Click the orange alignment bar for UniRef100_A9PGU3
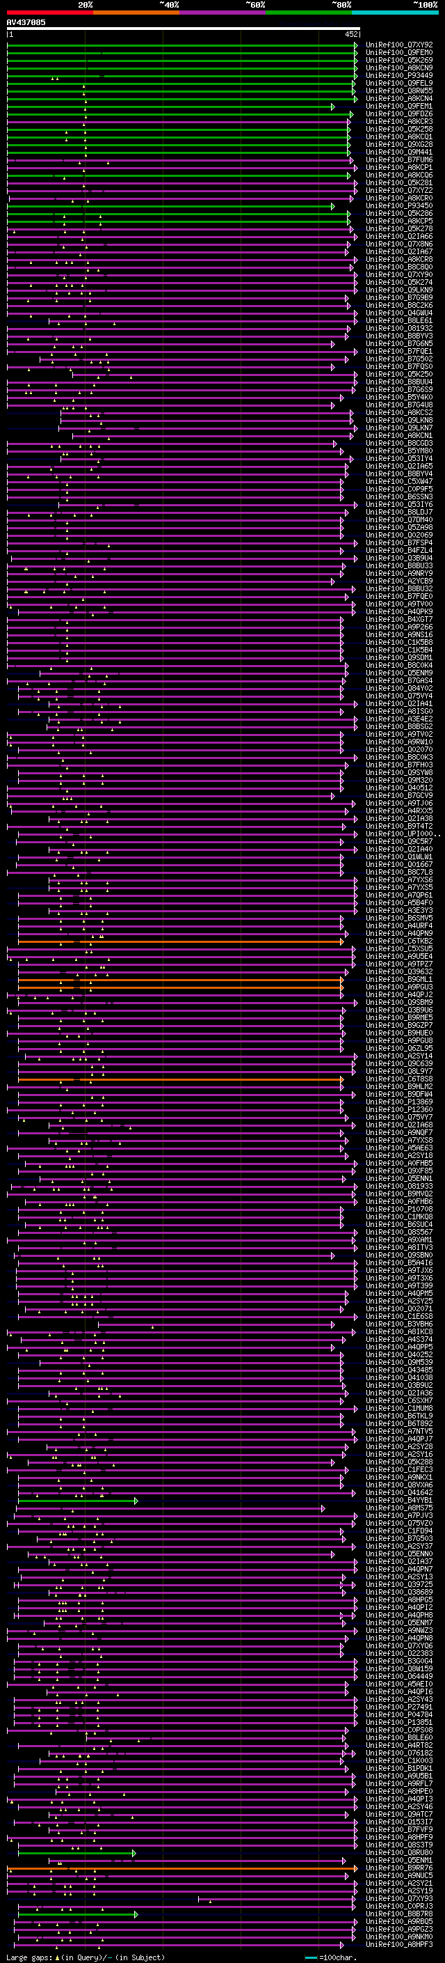The height and width of the screenshot is (1963, 445). coord(180,987)
